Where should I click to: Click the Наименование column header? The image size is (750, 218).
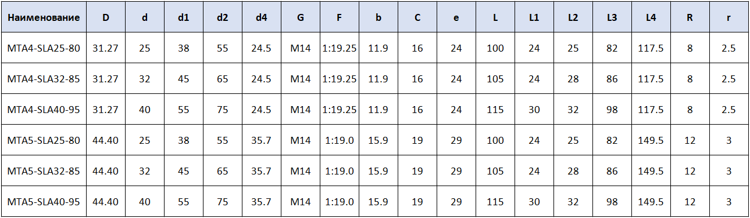44,17
